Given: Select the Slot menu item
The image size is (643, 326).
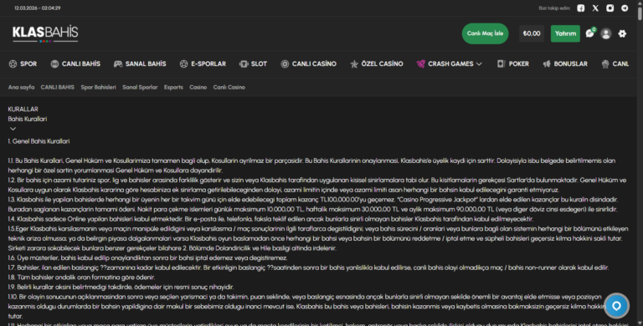Looking at the screenshot, I should point(254,64).
